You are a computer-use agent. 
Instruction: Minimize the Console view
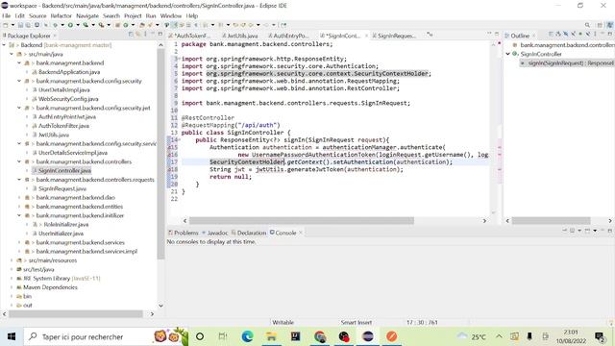pos(603,231)
